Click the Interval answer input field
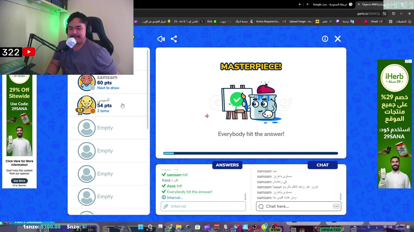 [203, 206]
